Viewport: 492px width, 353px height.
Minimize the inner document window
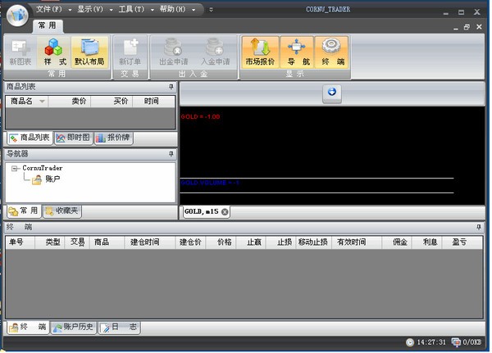coord(456,28)
